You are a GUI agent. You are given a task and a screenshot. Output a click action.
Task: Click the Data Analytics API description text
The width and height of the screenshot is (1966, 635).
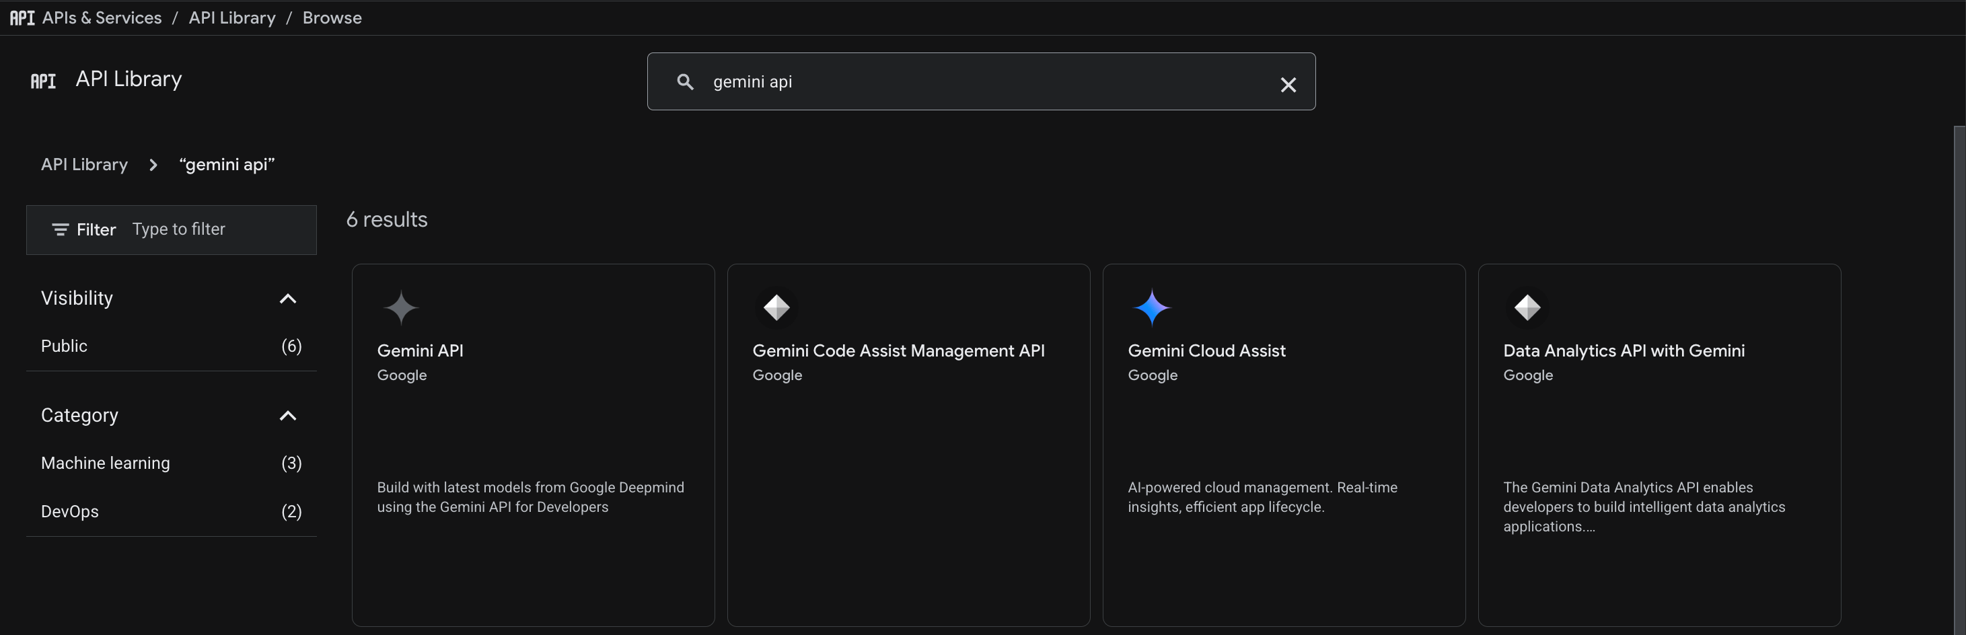1644,507
